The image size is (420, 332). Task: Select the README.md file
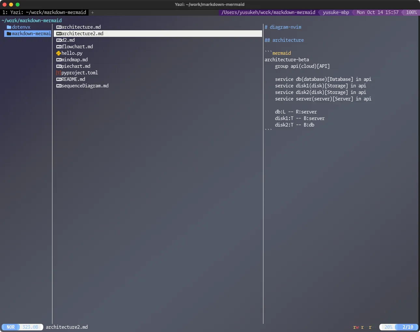tap(73, 79)
